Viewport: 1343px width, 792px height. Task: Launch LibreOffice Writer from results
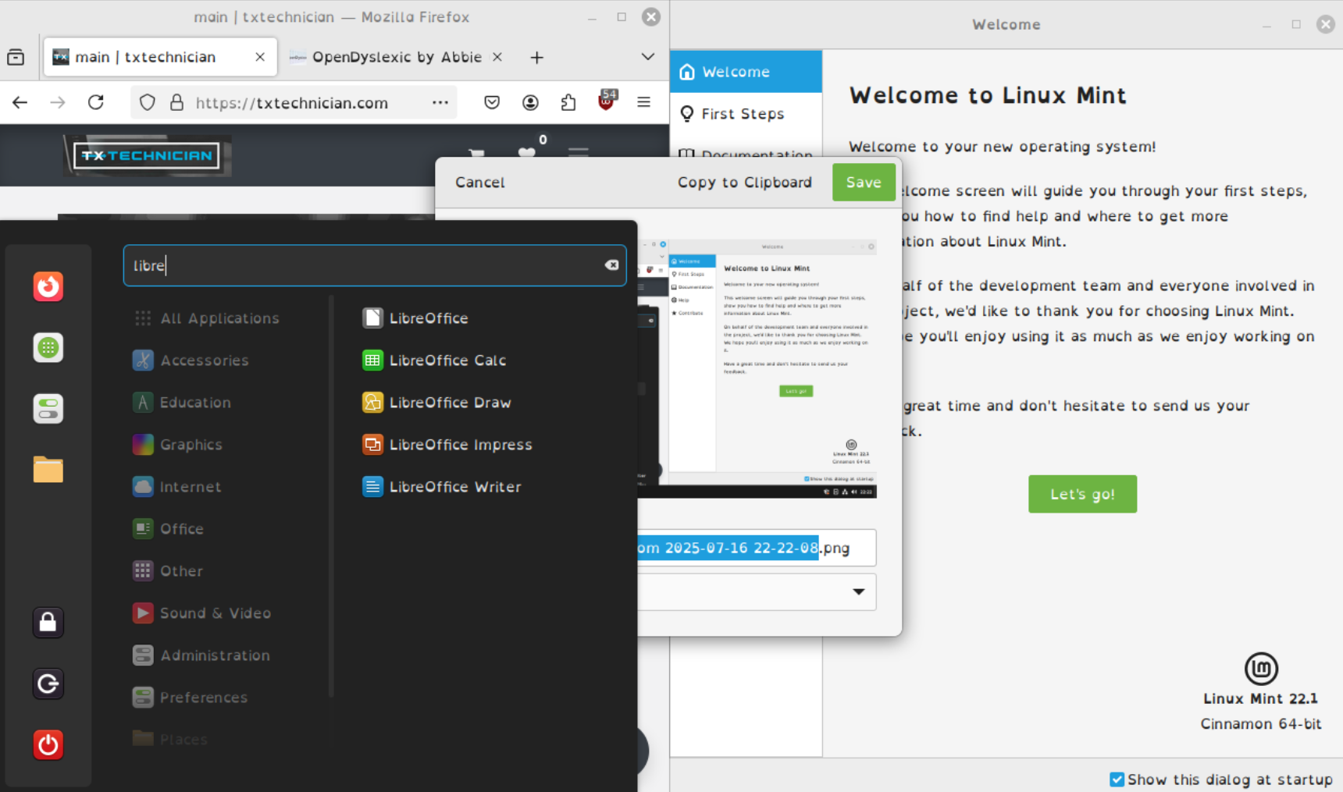click(442, 487)
